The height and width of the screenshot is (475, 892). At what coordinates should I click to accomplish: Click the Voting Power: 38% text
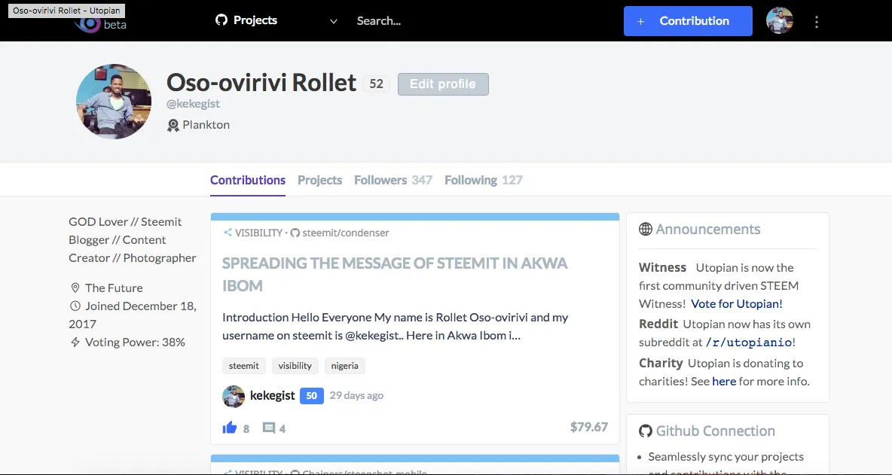[x=135, y=342]
